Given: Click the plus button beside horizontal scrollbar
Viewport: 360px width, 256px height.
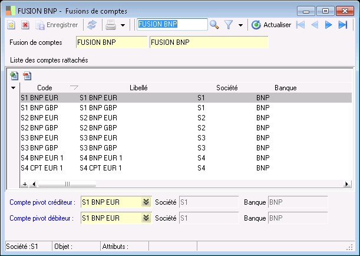Looking at the screenshot, I should point(25,184).
